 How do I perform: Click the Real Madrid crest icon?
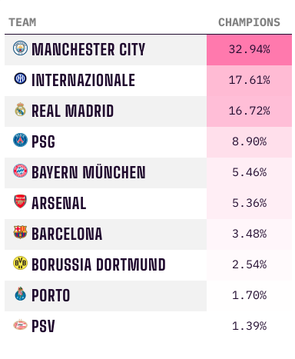(20, 109)
